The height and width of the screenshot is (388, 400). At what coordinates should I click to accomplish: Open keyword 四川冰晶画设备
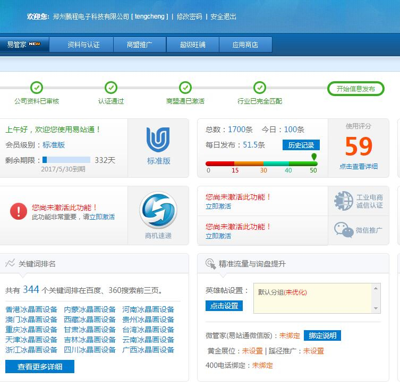click(x=90, y=350)
